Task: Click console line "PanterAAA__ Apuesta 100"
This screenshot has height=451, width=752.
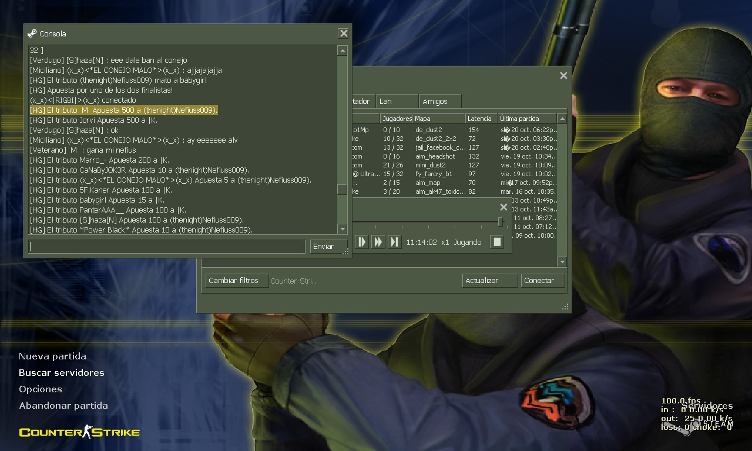Action: pyautogui.click(x=108, y=210)
